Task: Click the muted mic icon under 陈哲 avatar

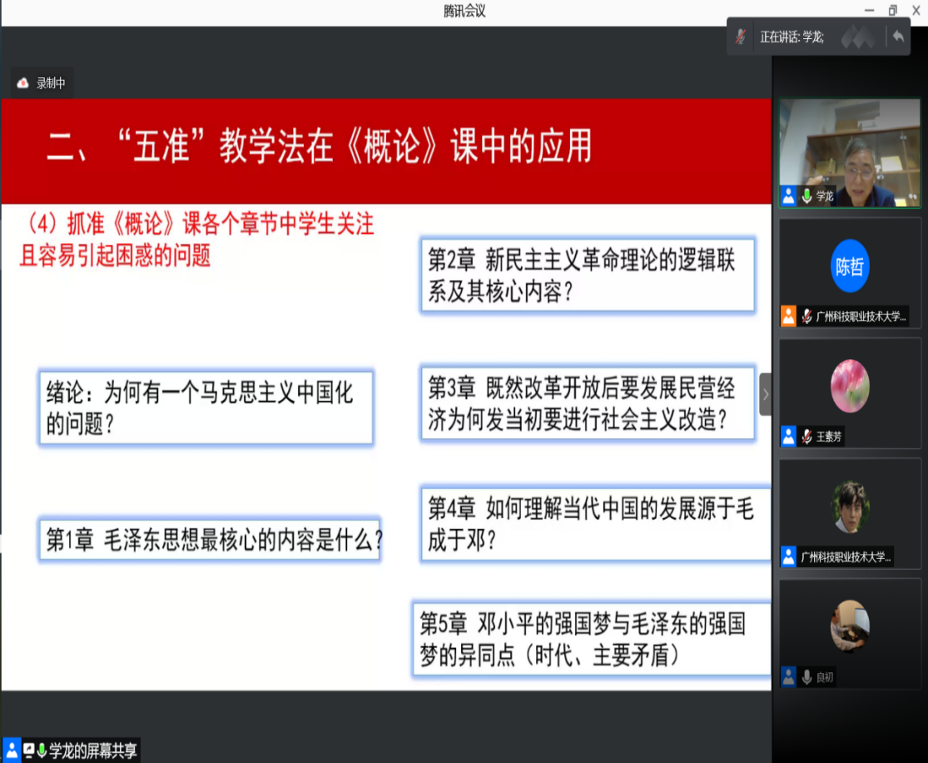Action: click(x=806, y=317)
